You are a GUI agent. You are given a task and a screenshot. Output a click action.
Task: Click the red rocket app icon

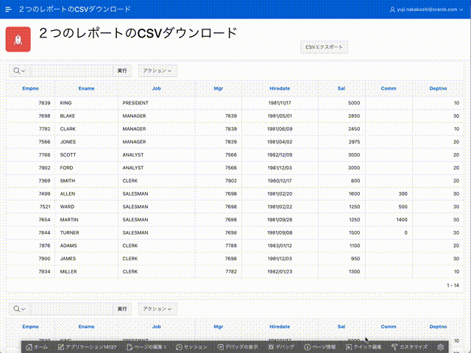[x=18, y=39]
